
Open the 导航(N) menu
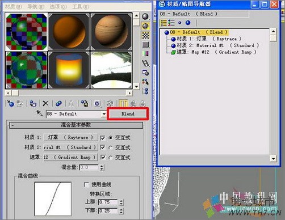(x=36, y=7)
